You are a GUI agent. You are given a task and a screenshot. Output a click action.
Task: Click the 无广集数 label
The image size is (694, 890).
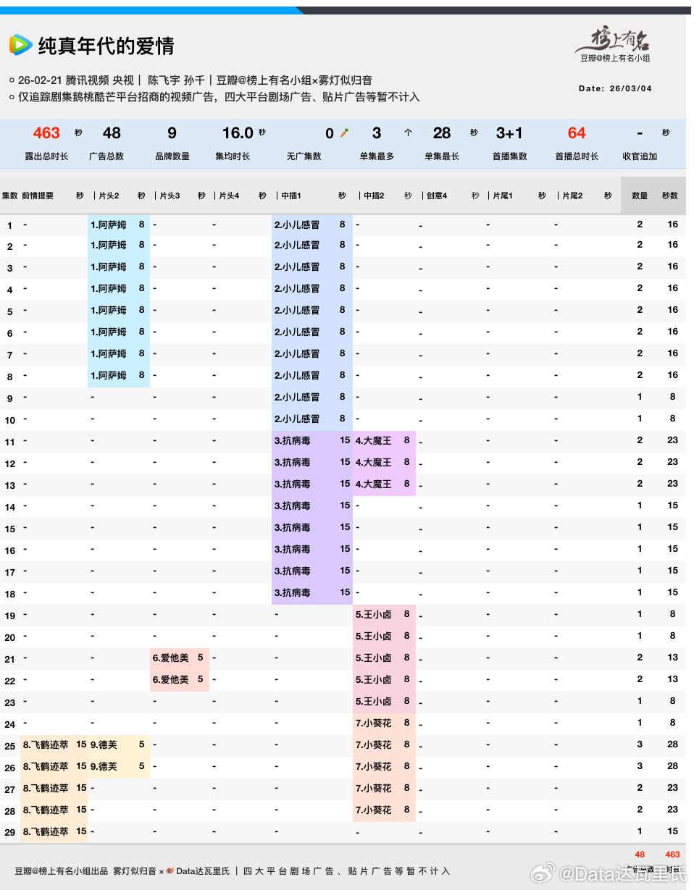[x=304, y=156]
